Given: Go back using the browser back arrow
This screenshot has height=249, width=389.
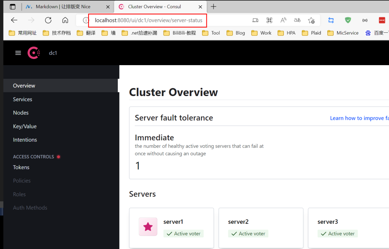Looking at the screenshot, I should point(14,20).
